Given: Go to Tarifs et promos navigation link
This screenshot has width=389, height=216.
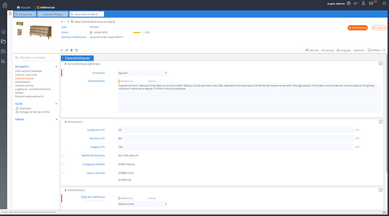Looking at the screenshot, I should tap(24, 85).
